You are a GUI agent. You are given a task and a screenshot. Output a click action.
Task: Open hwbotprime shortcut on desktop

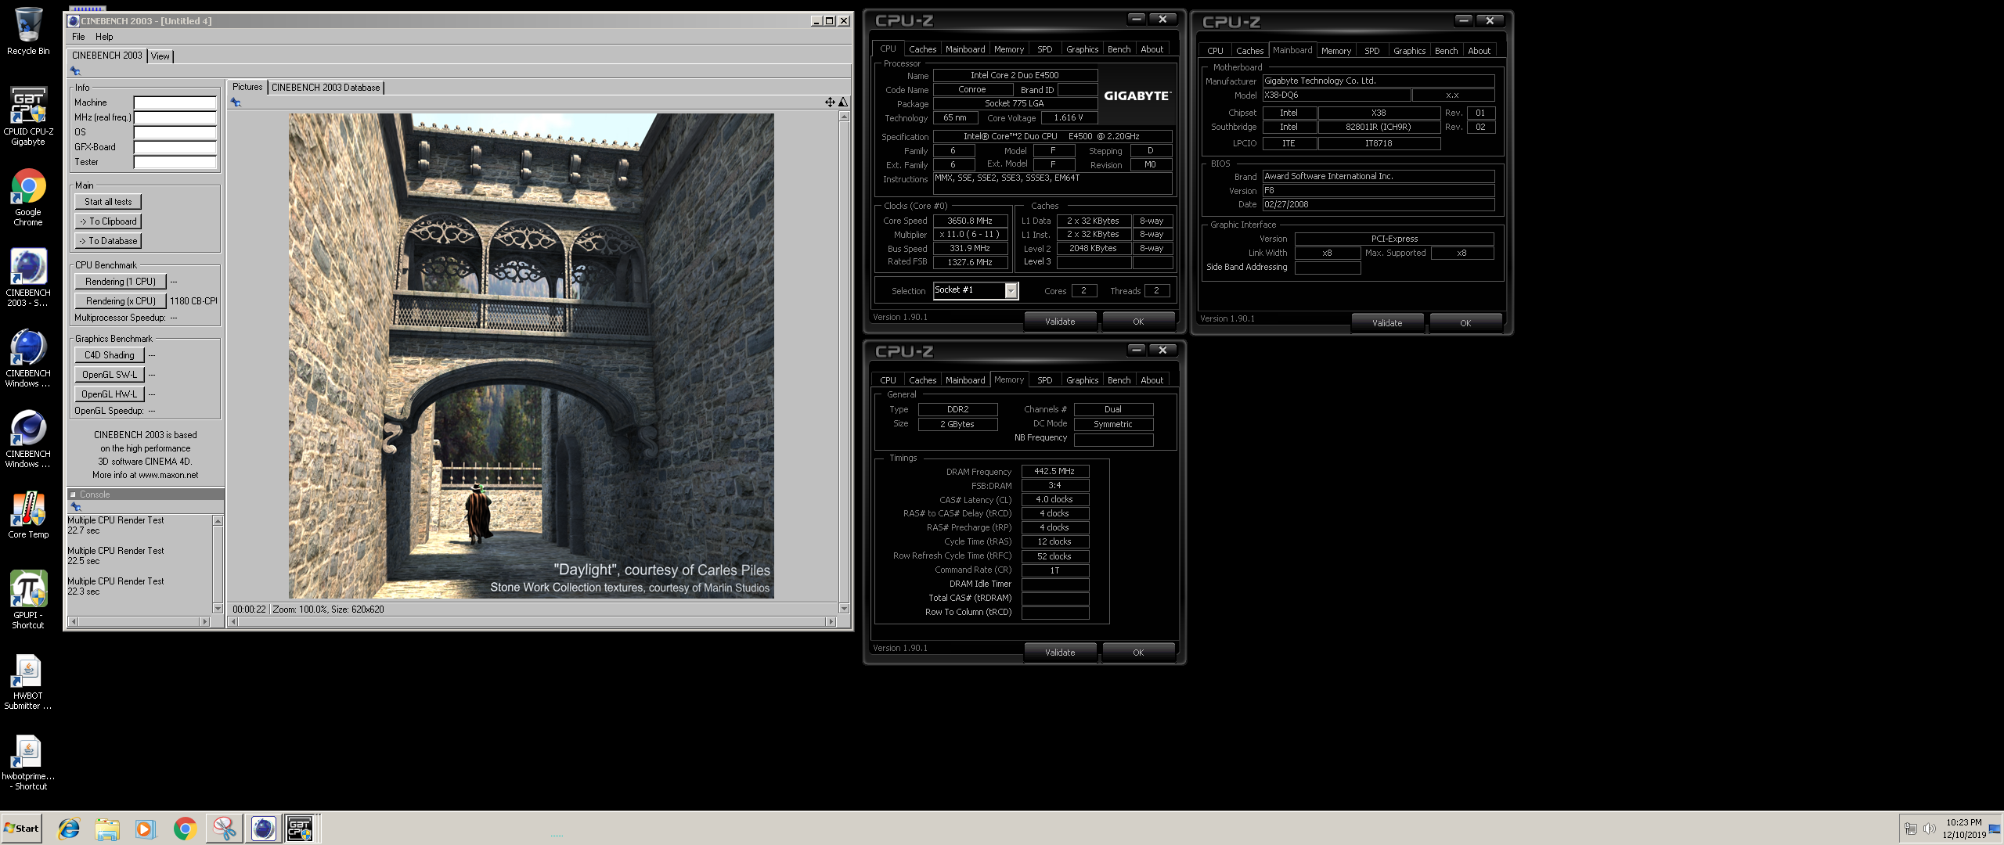[x=28, y=763]
